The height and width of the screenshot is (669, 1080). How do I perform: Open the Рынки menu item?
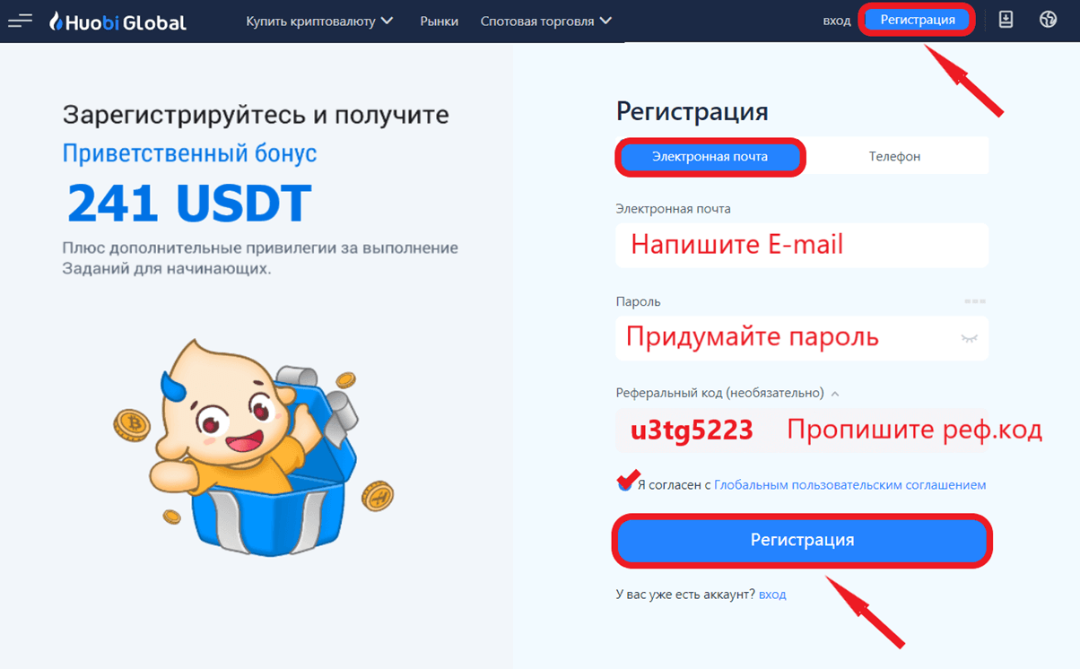[x=439, y=21]
